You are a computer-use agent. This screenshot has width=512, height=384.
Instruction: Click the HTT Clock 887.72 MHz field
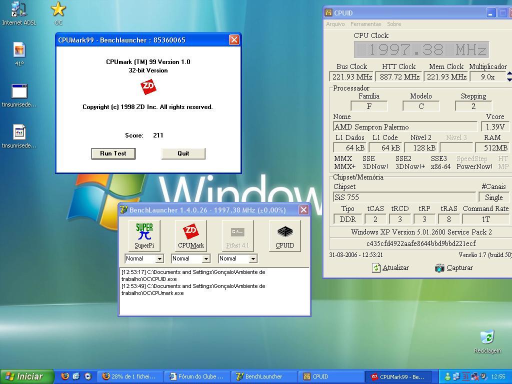click(x=398, y=76)
